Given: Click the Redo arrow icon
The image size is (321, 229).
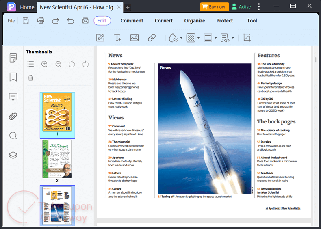Looking at the screenshot, I should coord(56,21).
